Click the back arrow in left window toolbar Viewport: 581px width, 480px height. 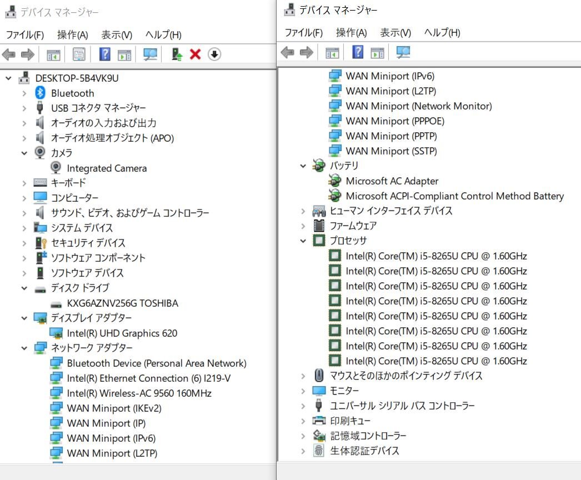tap(9, 54)
